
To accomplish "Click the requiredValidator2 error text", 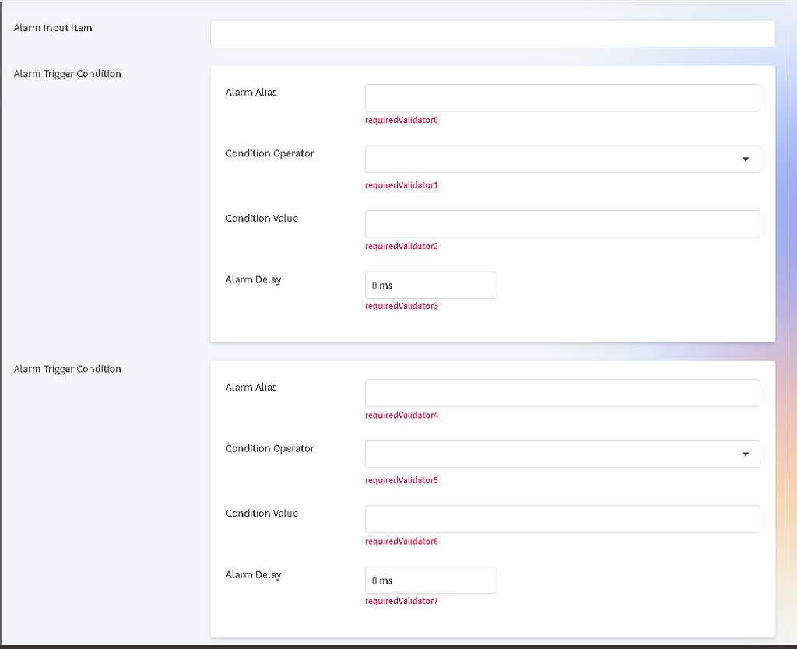I will pyautogui.click(x=401, y=246).
